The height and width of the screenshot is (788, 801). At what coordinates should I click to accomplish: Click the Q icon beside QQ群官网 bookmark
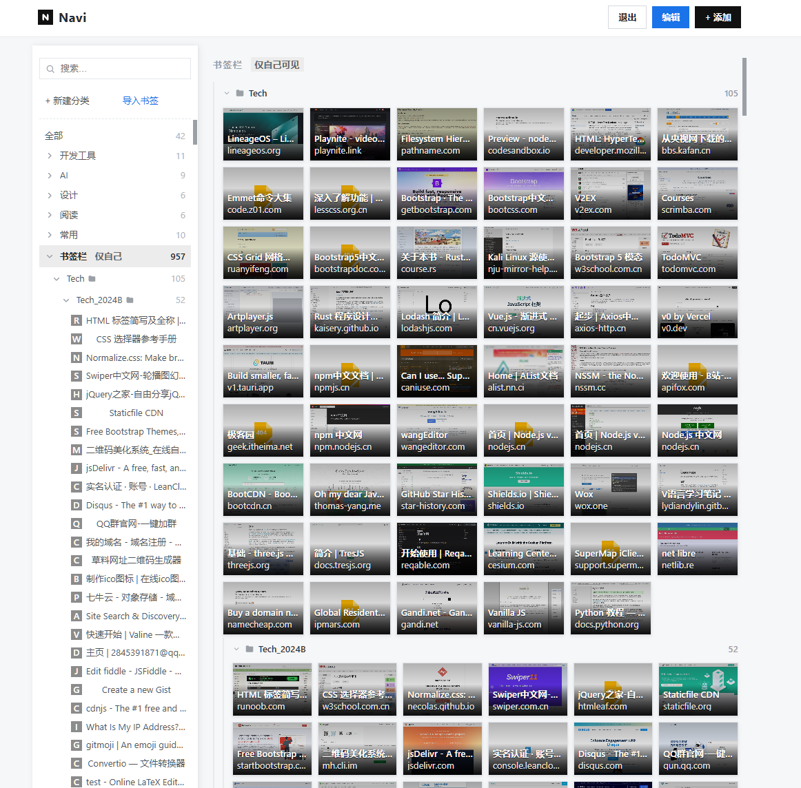tap(76, 523)
